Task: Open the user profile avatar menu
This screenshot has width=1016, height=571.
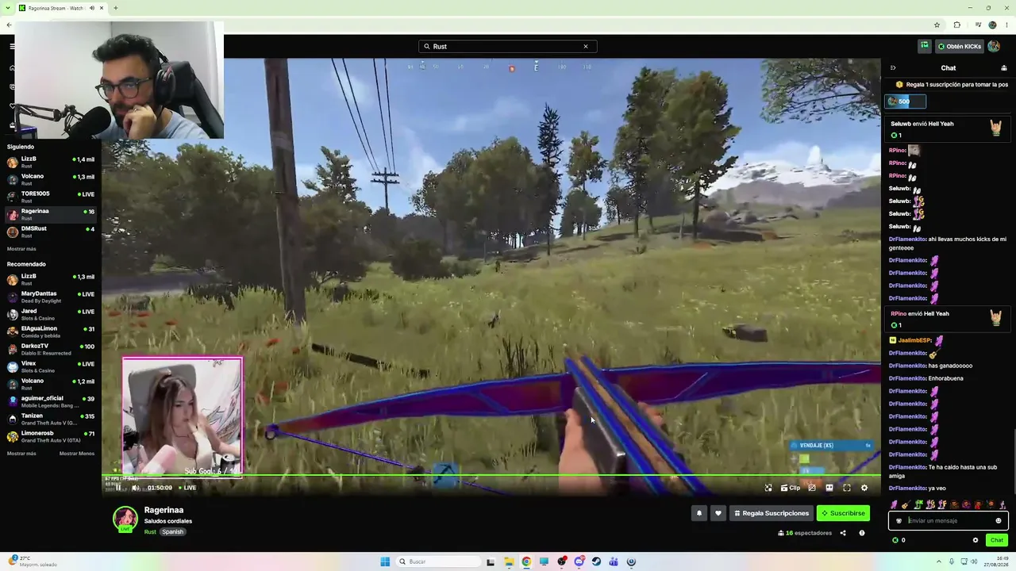Action: tap(994, 46)
